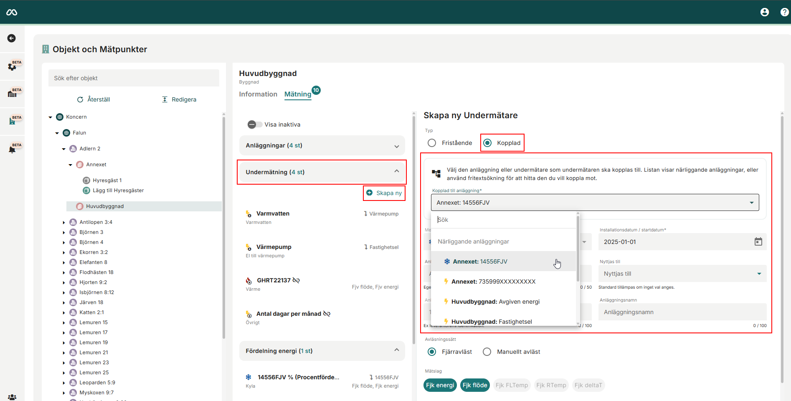Select Huvudbyggnad: Avgiven energi option
The width and height of the screenshot is (791, 401).
[x=495, y=302]
